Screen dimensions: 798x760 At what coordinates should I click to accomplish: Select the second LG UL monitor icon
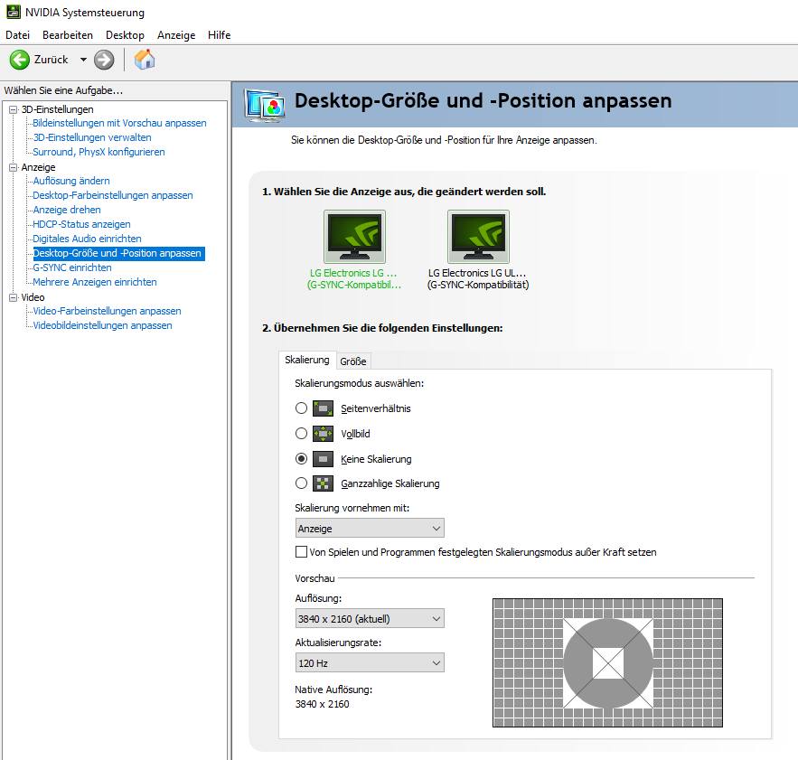point(478,237)
